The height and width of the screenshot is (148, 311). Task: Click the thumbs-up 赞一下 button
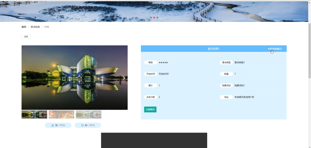click(x=58, y=125)
